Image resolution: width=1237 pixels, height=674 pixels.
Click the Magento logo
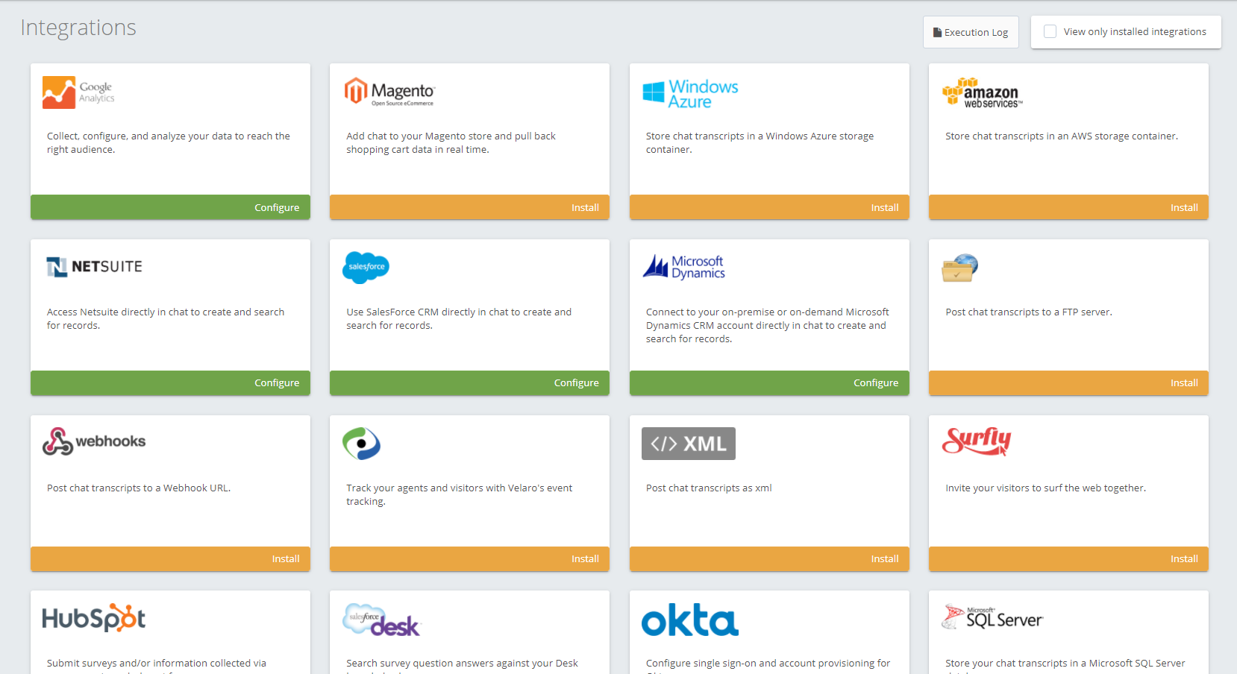[x=389, y=92]
